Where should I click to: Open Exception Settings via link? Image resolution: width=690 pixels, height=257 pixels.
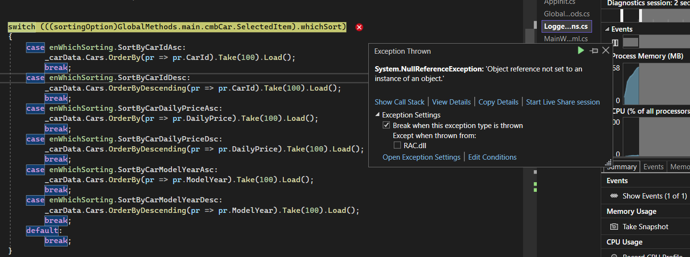[421, 157]
